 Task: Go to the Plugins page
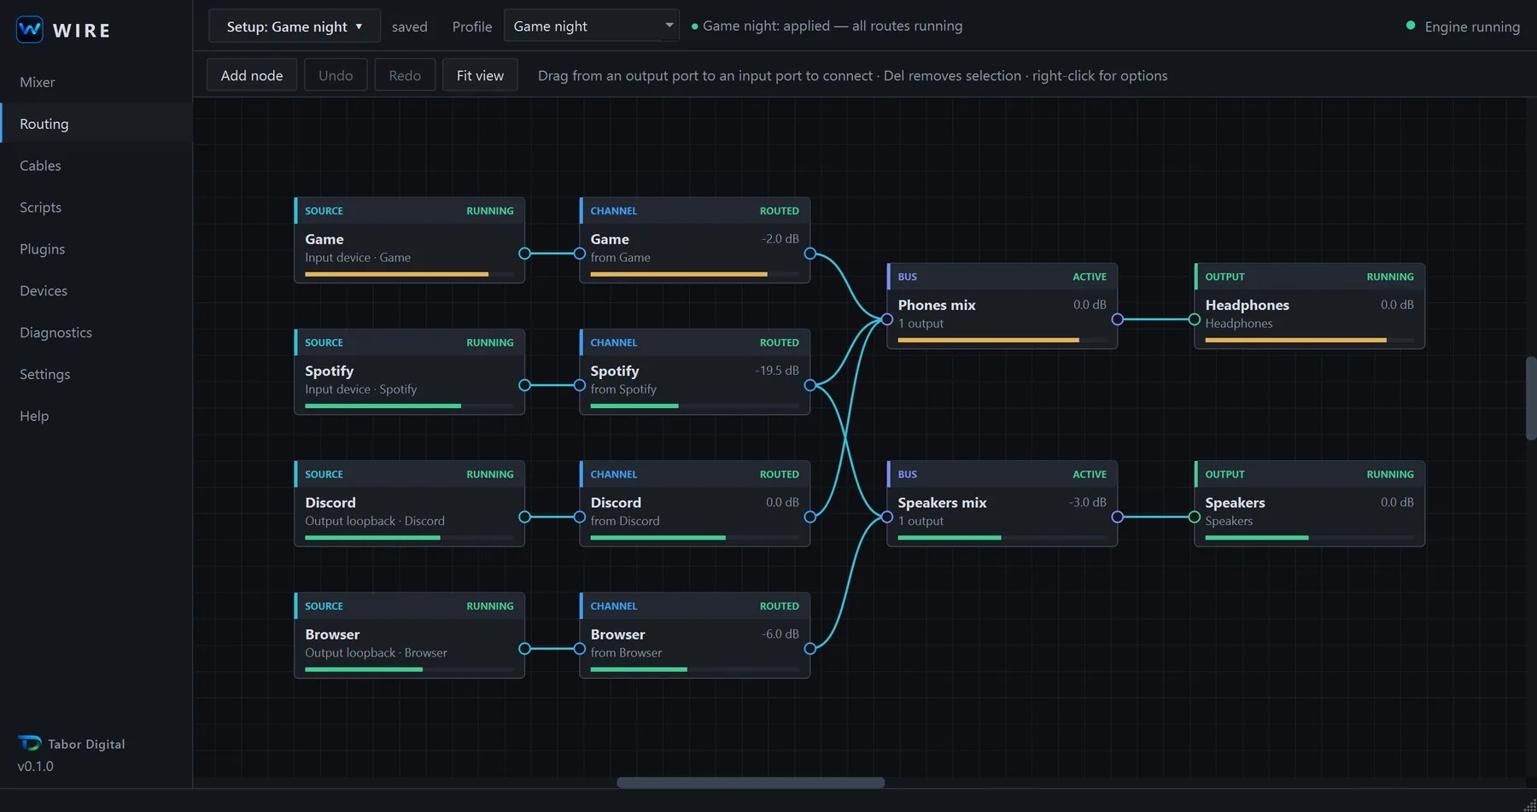(96, 249)
